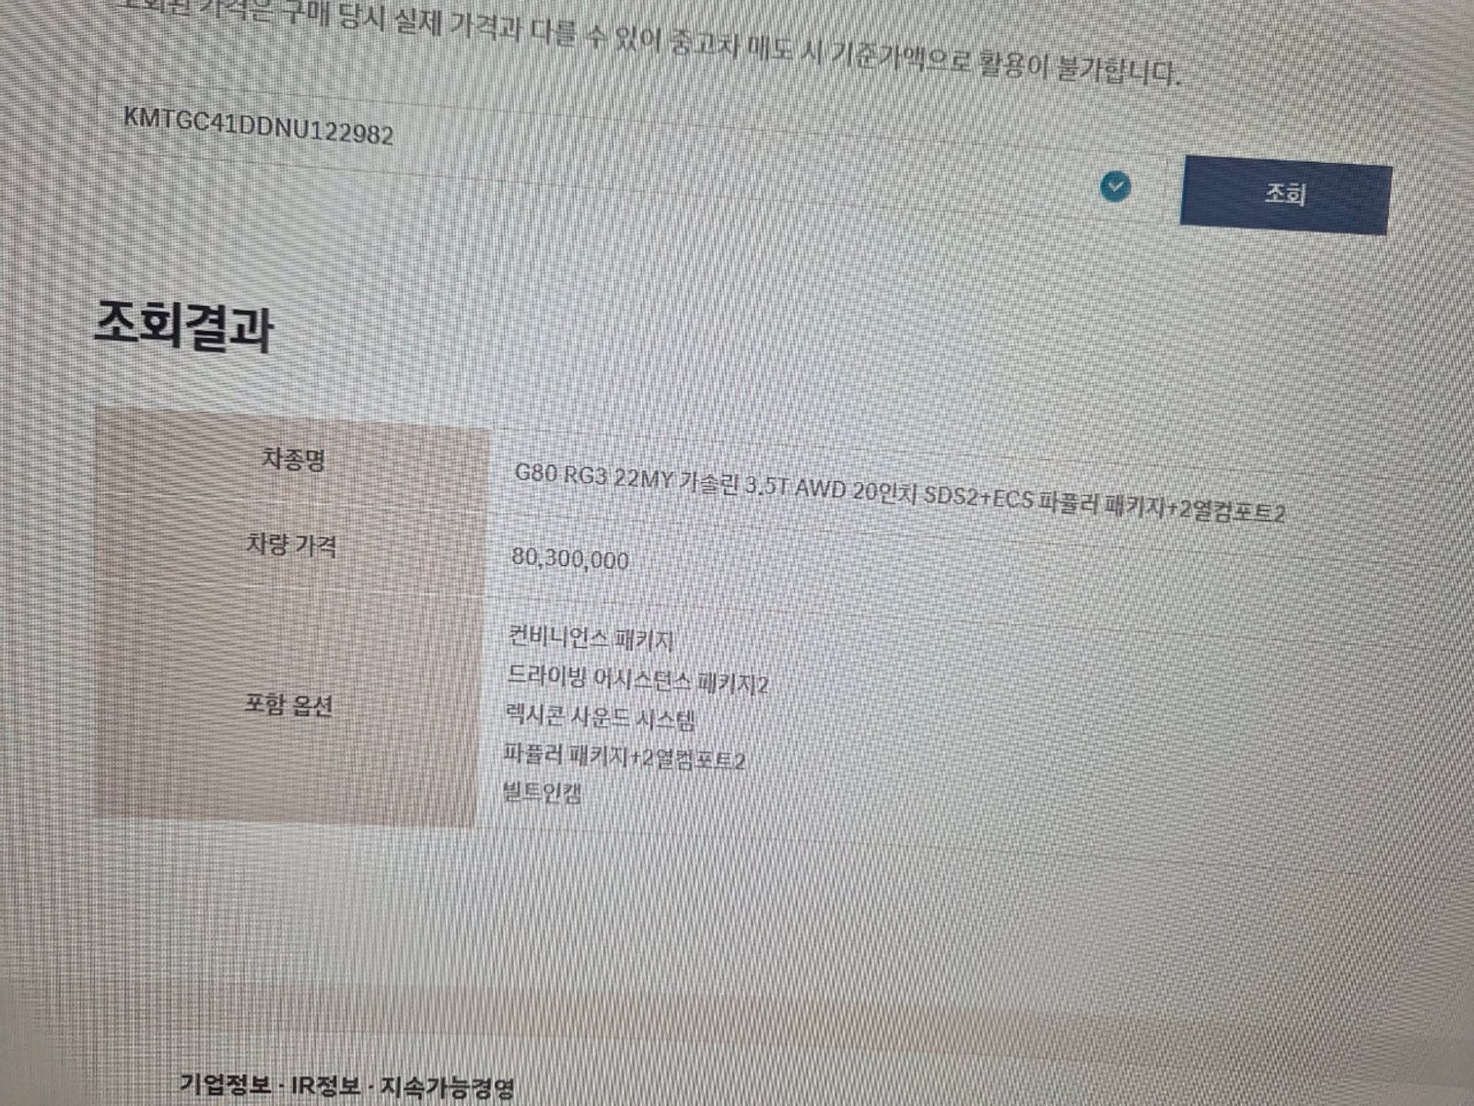Open the IR정보 footer link

click(x=326, y=1085)
